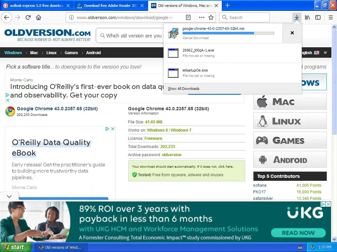
Task: Click the forward navigation arrow
Action: point(17,17)
